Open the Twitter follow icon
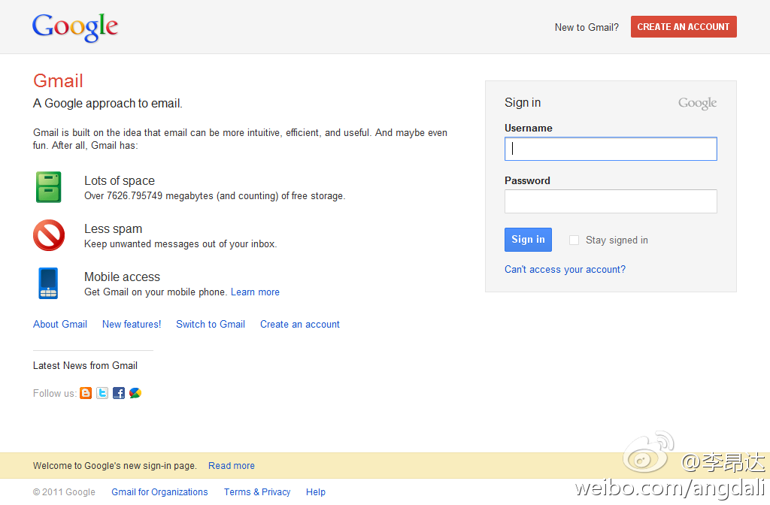 pyautogui.click(x=102, y=393)
